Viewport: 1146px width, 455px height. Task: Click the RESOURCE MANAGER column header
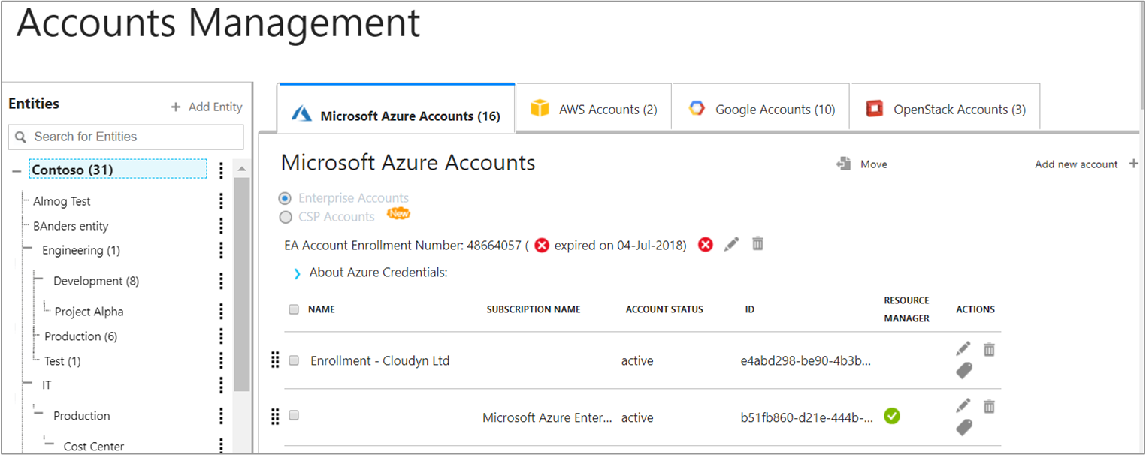coord(906,309)
